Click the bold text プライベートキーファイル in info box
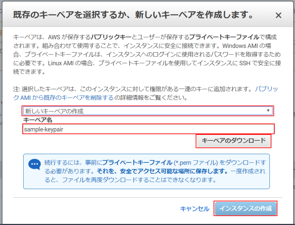Image resolution: width=295 pixels, height=225 pixels. (x=137, y=163)
